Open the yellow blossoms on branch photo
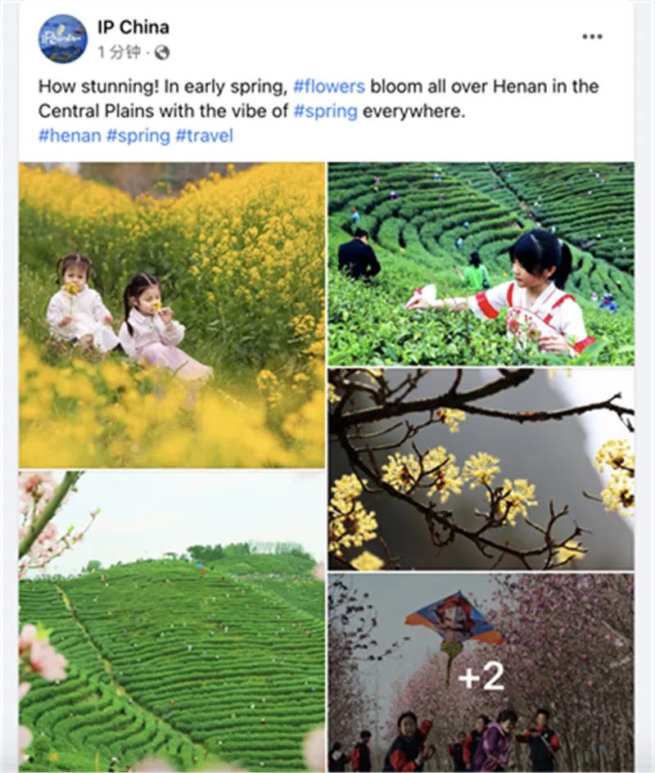This screenshot has height=773, width=655. pyautogui.click(x=481, y=469)
